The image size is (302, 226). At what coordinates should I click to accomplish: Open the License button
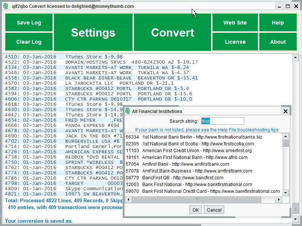click(235, 42)
